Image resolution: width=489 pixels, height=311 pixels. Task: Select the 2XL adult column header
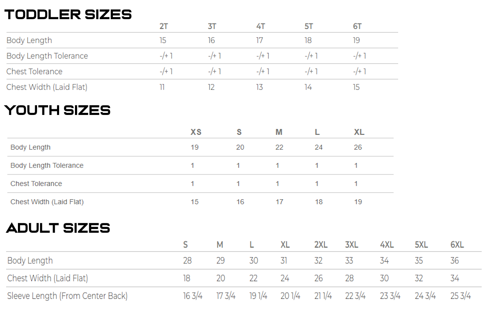(321, 245)
